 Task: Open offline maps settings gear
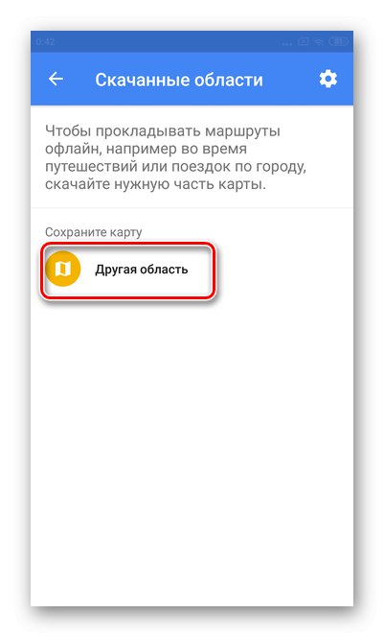328,79
